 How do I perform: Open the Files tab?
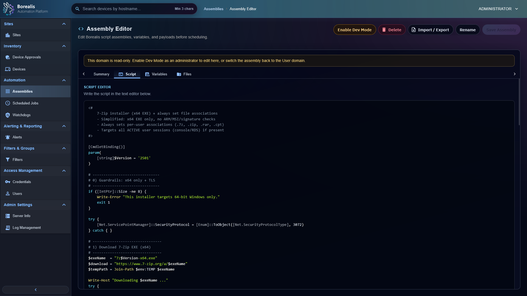click(184, 74)
